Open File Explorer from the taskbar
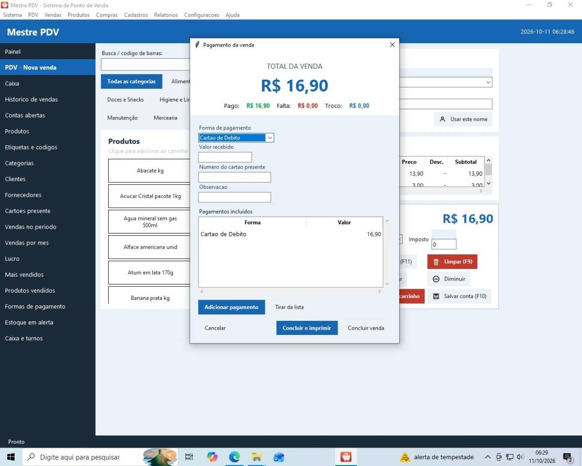Screen dimensions: 582x466 click(257, 457)
